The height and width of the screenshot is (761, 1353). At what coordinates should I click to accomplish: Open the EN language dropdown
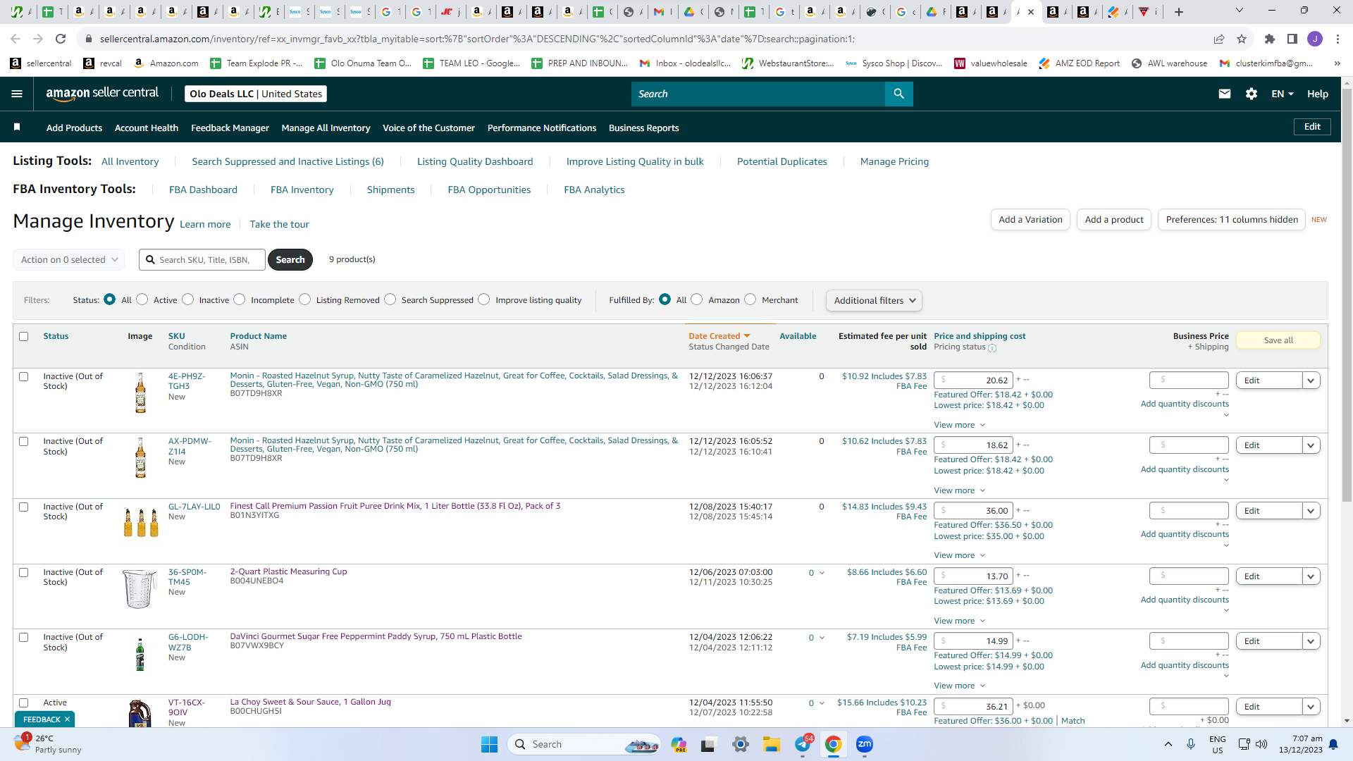point(1283,94)
